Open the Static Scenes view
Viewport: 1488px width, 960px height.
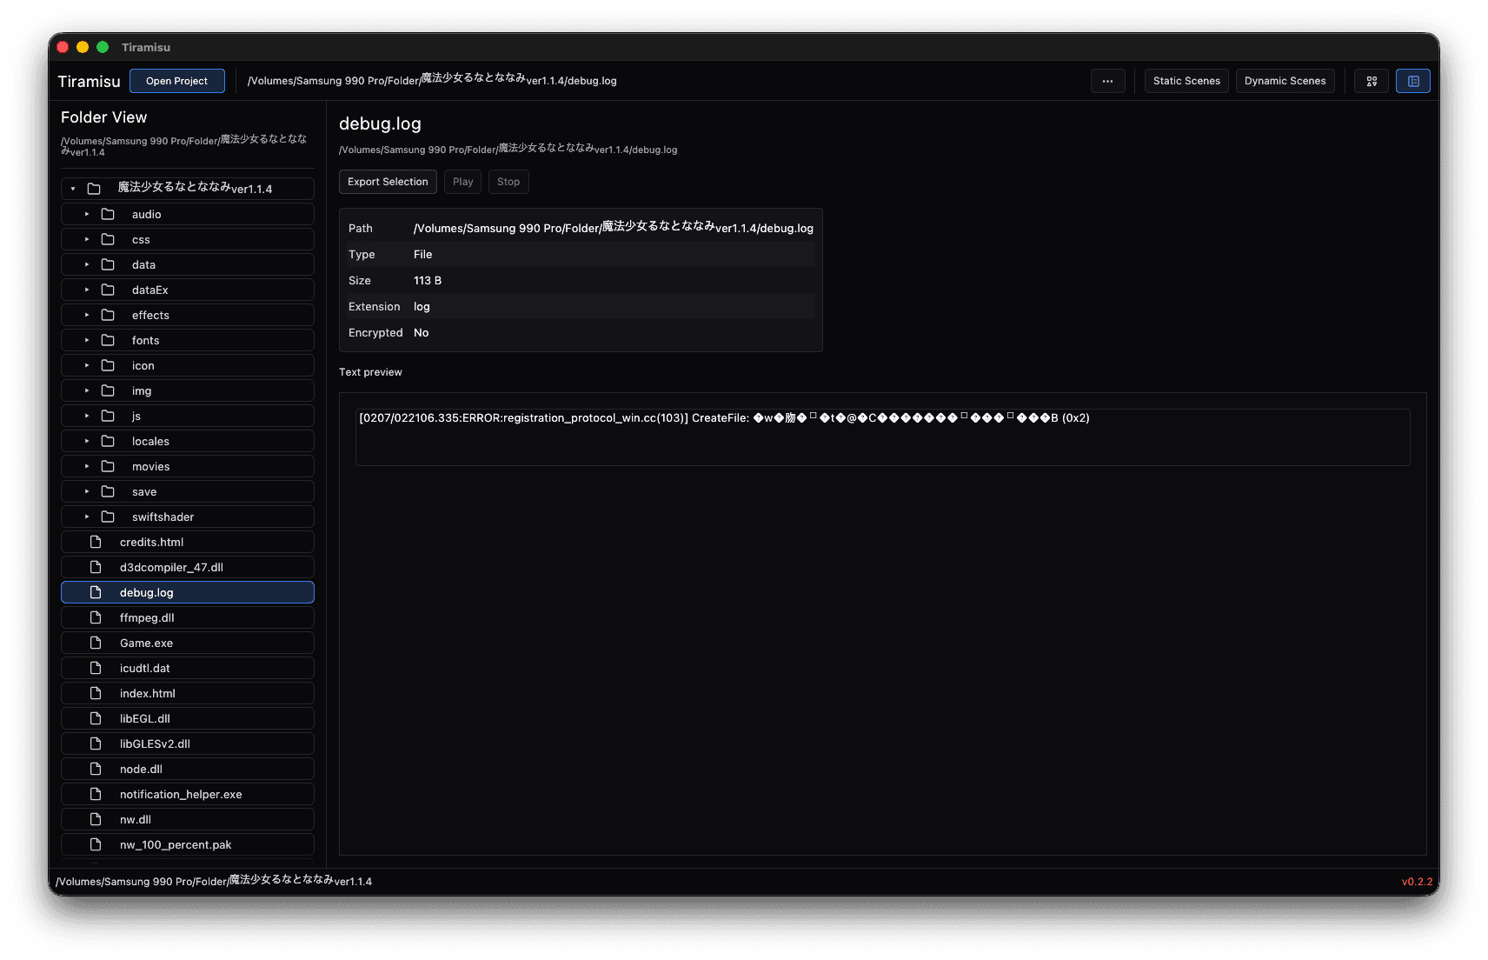(x=1186, y=81)
